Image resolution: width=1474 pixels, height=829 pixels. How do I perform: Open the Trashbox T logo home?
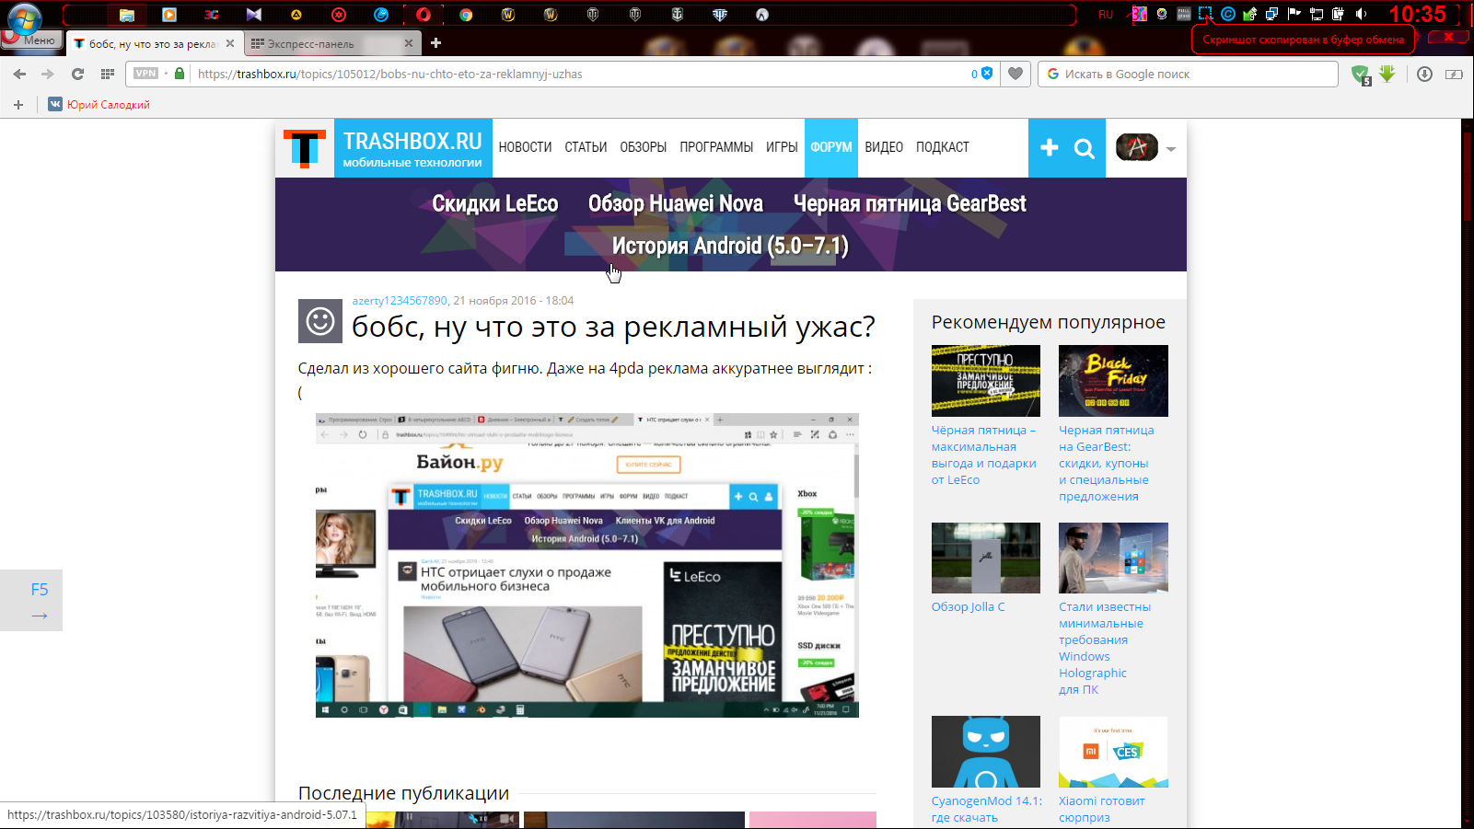coord(305,148)
